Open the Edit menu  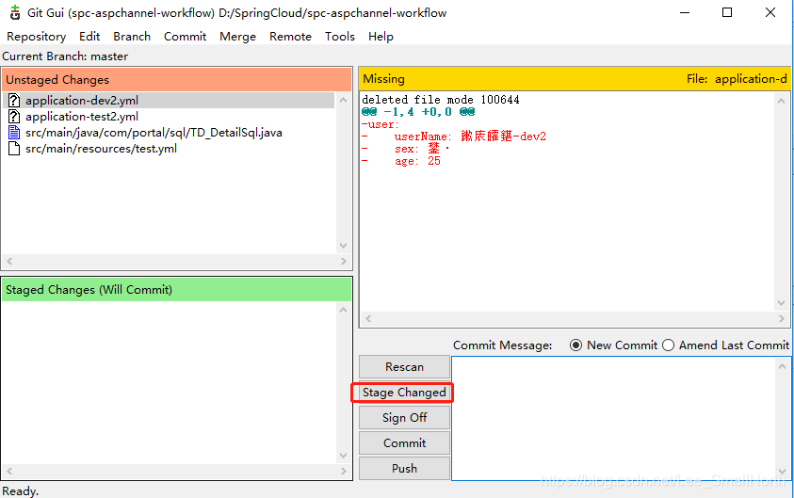pos(89,37)
